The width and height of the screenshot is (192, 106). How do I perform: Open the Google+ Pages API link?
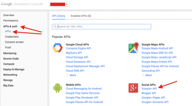pos(153,98)
